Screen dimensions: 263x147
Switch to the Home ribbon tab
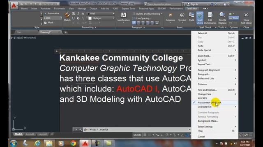(24, 9)
